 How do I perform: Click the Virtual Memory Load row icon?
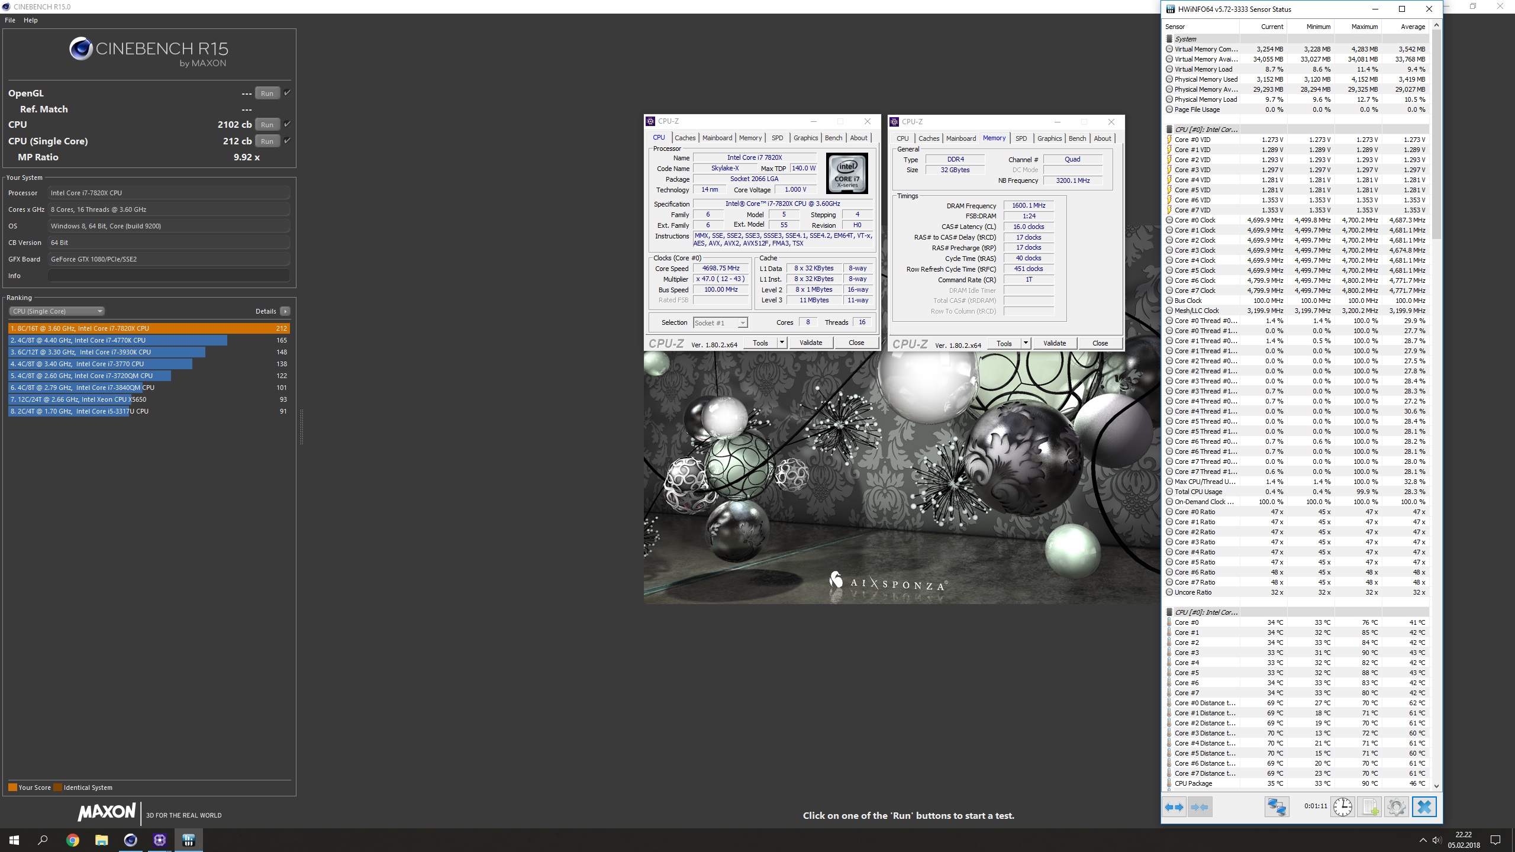tap(1169, 69)
